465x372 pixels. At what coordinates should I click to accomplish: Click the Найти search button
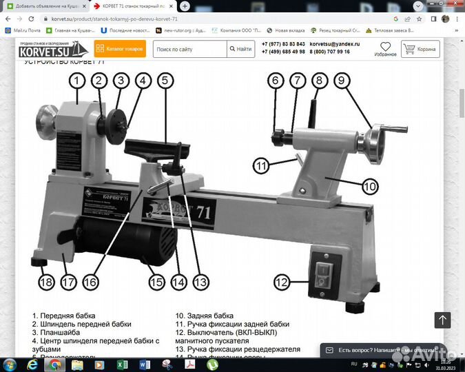240,49
